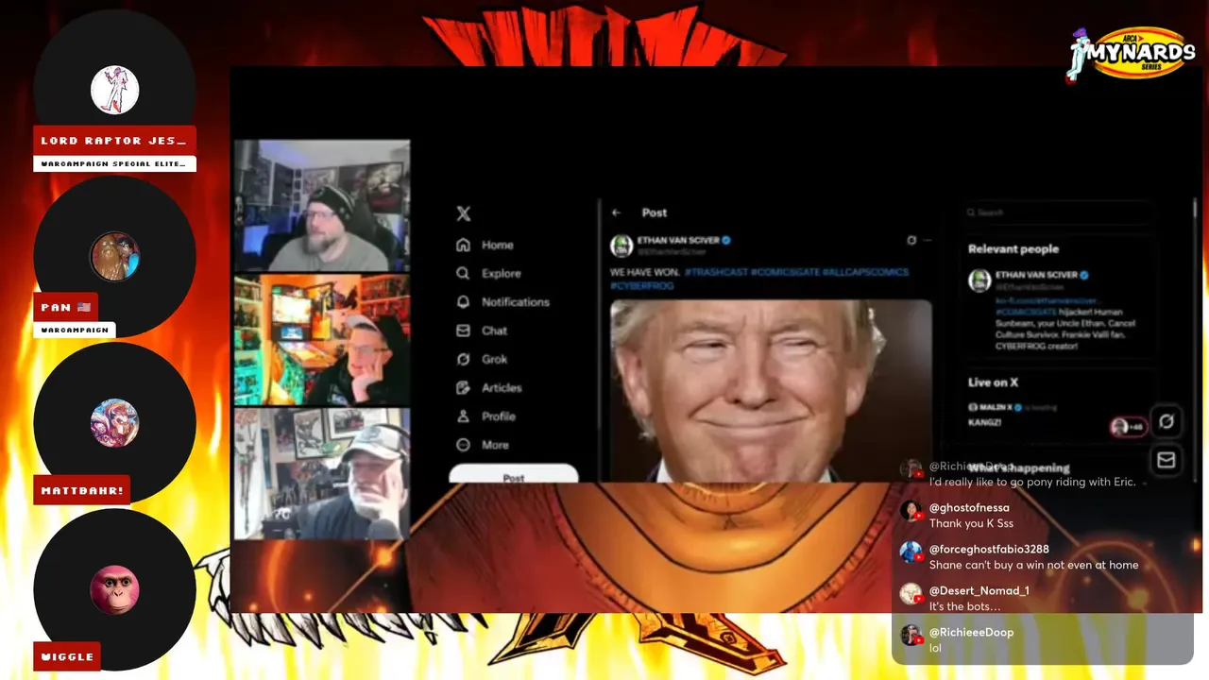Click the WARCAMPAIGN SPECIAL ELITE label
1209x680 pixels.
(114, 164)
